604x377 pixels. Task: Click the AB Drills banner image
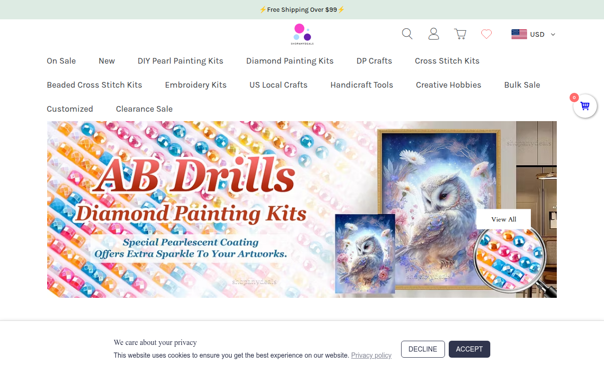(x=302, y=209)
